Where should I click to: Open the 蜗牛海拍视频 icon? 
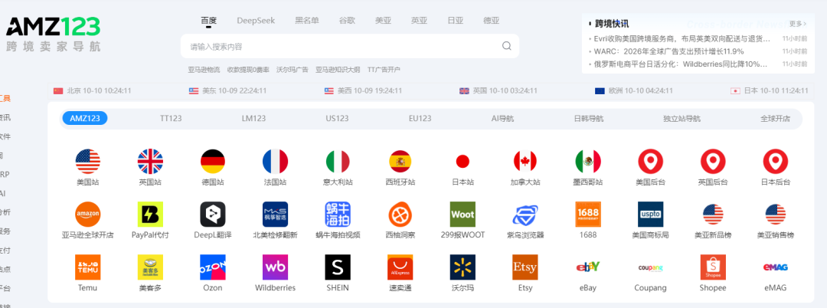(x=338, y=214)
